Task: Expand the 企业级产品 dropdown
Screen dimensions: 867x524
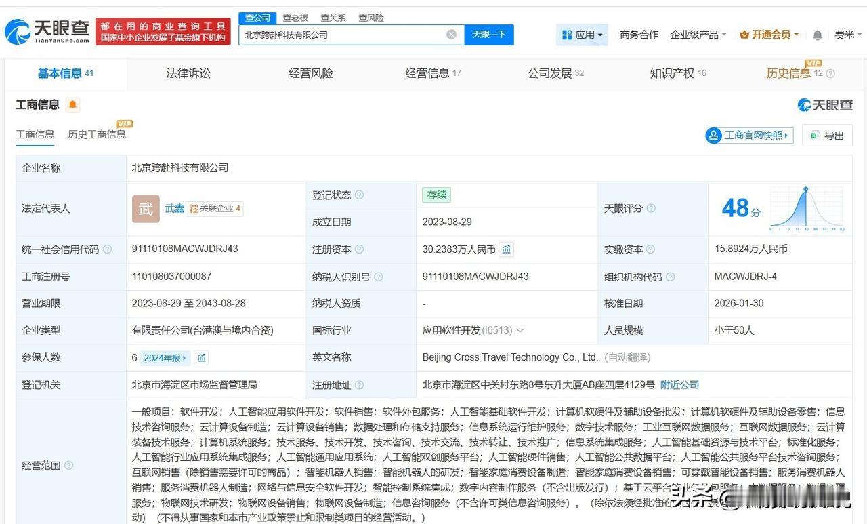Action: pos(698,35)
